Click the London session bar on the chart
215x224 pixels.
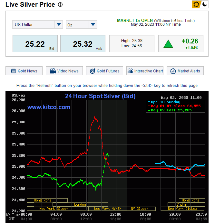[x=80, y=204]
